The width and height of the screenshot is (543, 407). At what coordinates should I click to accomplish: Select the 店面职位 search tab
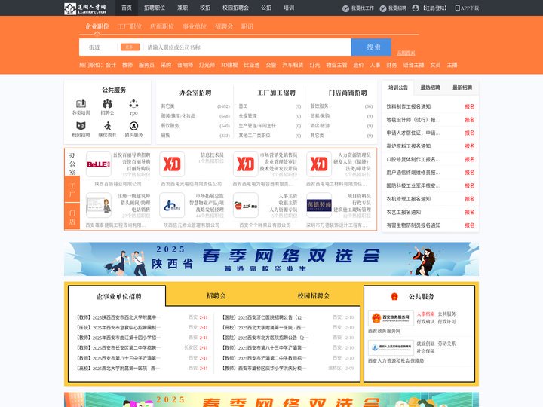coord(162,26)
